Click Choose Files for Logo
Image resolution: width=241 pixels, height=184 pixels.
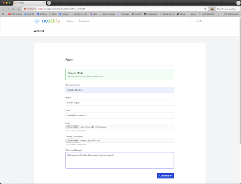(x=72, y=127)
